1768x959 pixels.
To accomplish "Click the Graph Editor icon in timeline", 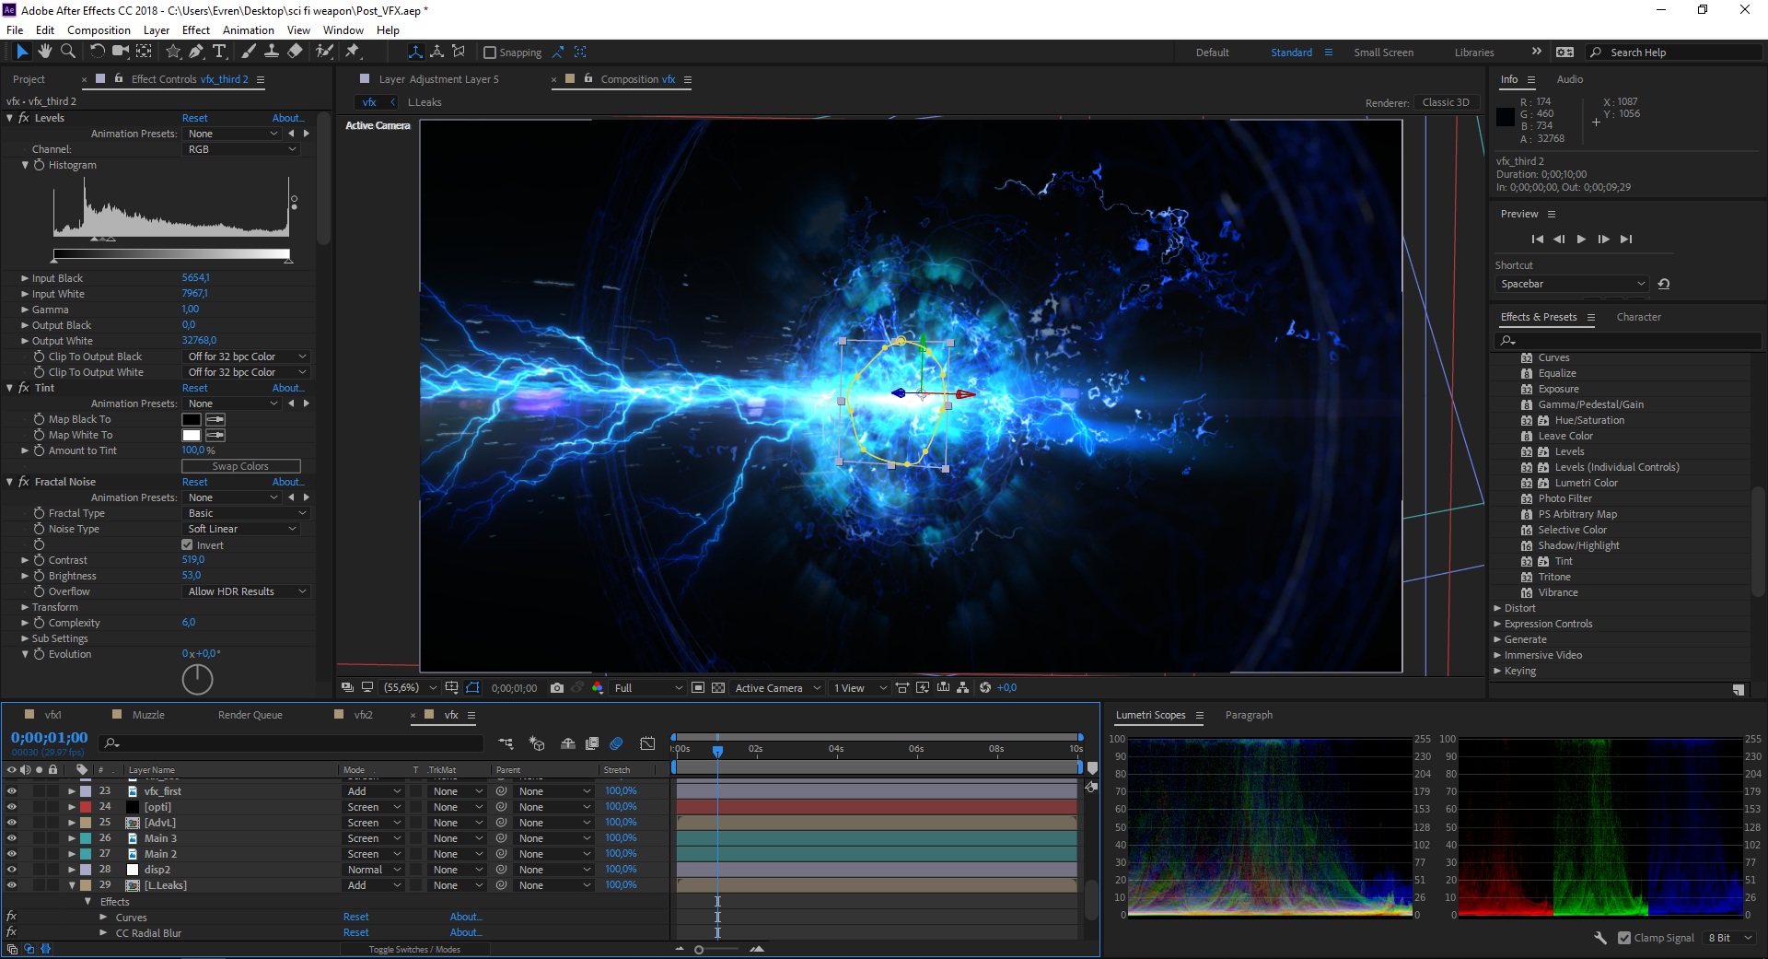I will pyautogui.click(x=647, y=743).
